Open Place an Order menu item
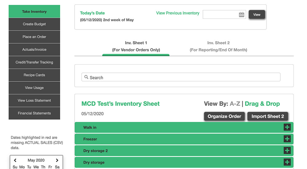 point(34,37)
